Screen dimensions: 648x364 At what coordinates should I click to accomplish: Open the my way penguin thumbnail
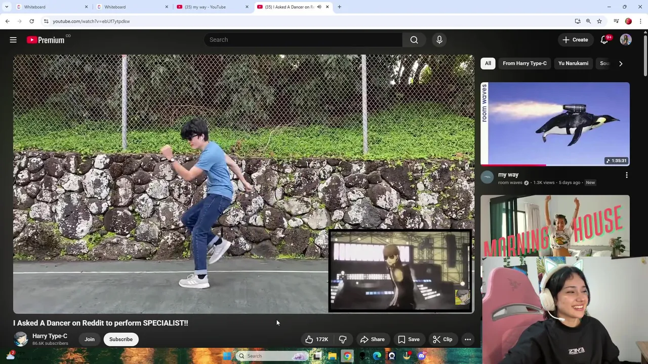click(x=555, y=124)
